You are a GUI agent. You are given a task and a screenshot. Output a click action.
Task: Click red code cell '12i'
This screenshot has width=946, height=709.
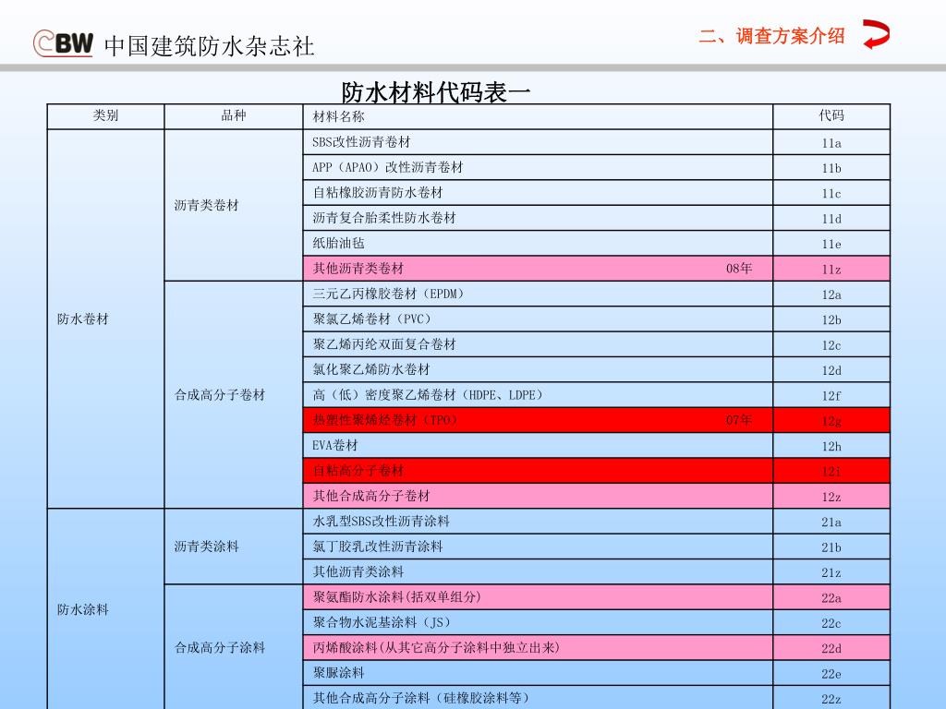coord(831,471)
